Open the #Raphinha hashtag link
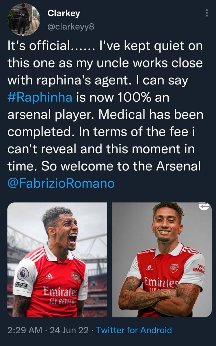The image size is (216, 346). click(x=40, y=97)
